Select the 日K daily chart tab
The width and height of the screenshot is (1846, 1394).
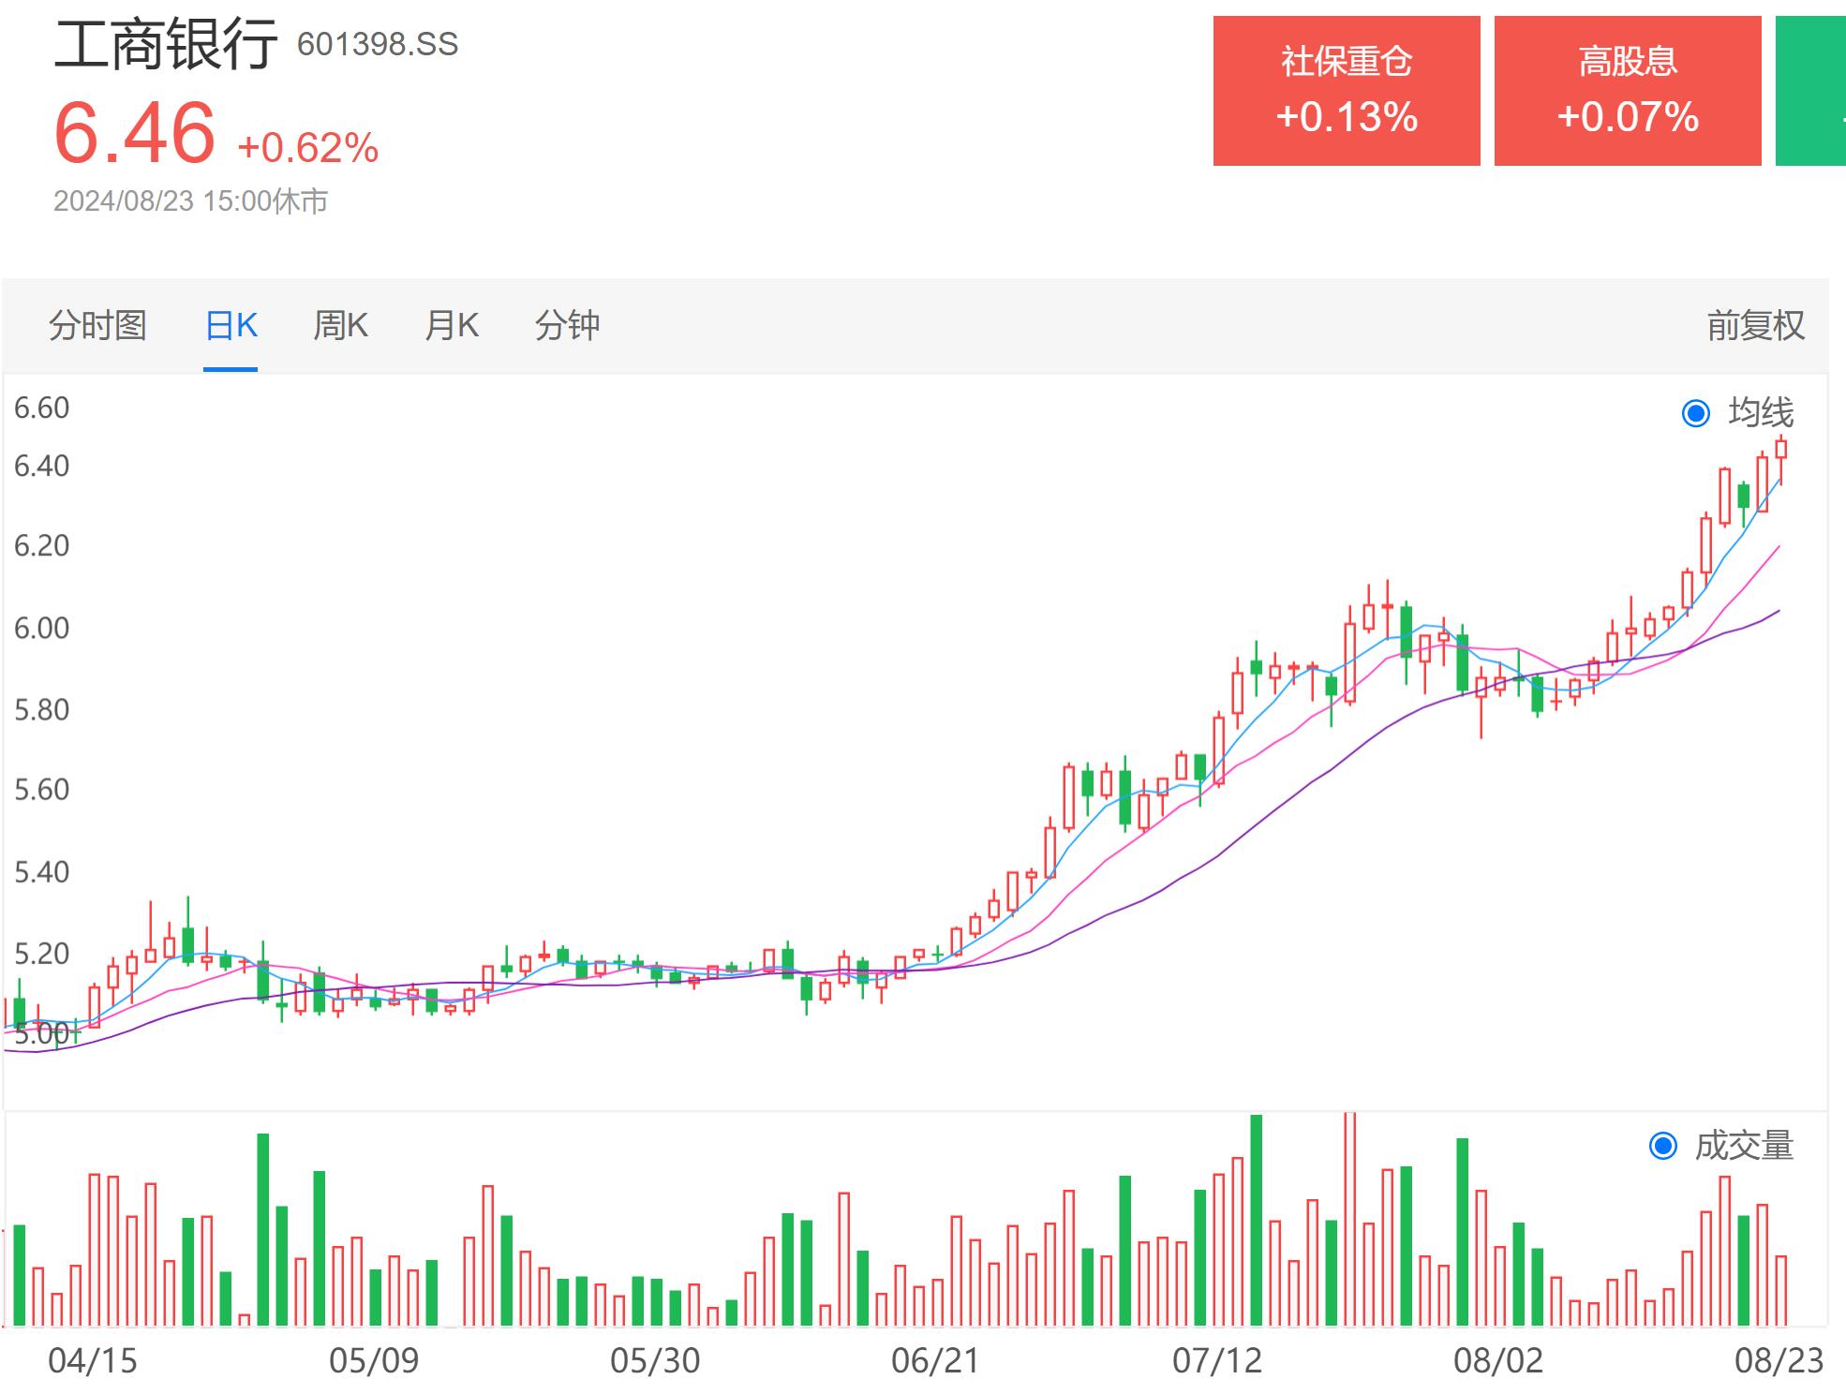(x=231, y=326)
